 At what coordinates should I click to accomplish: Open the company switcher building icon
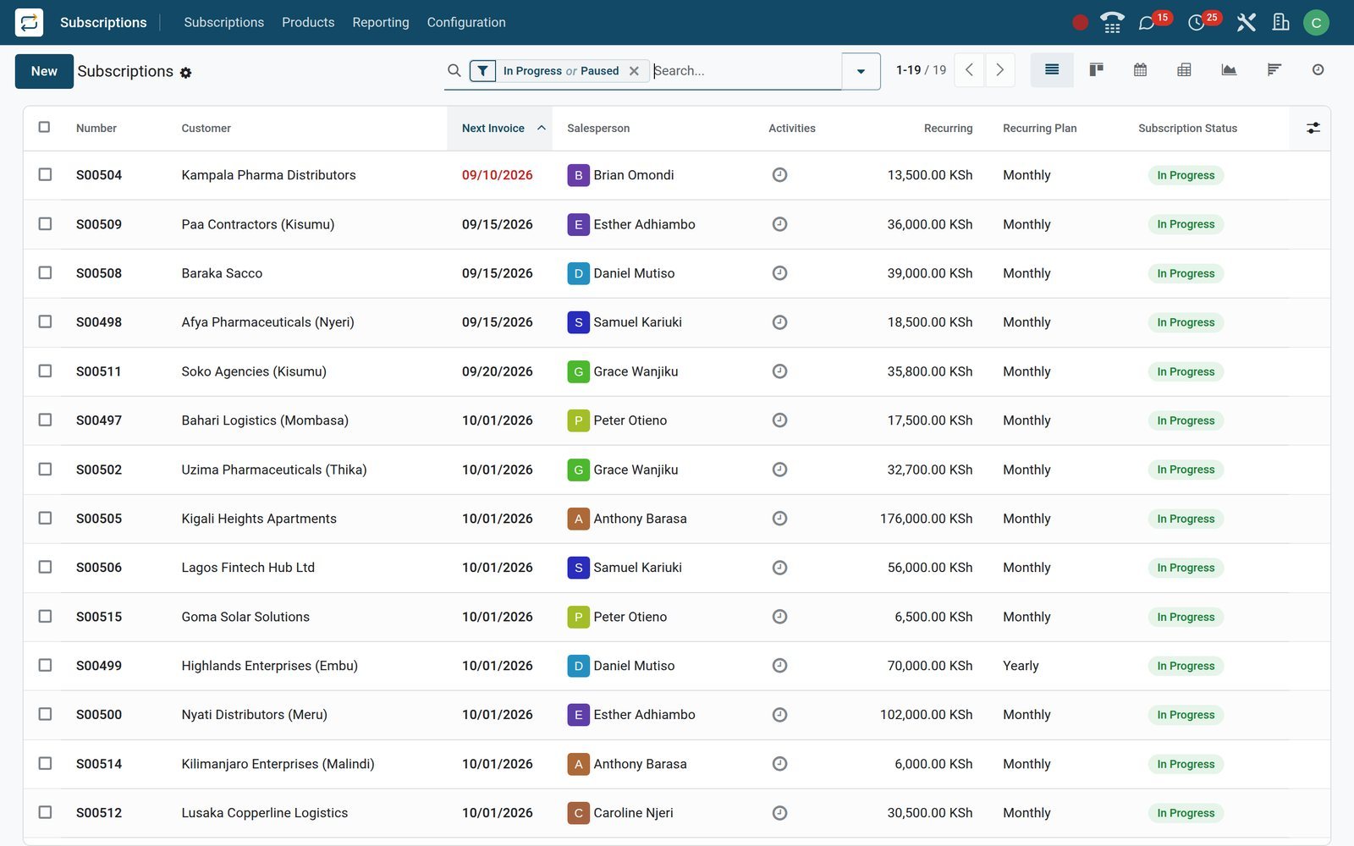click(x=1281, y=23)
